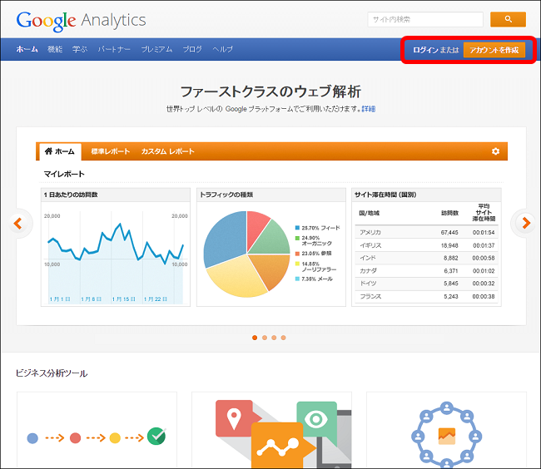Follow the 詳細 link under the headline
Screen dimensions: 541x469
tap(369, 109)
